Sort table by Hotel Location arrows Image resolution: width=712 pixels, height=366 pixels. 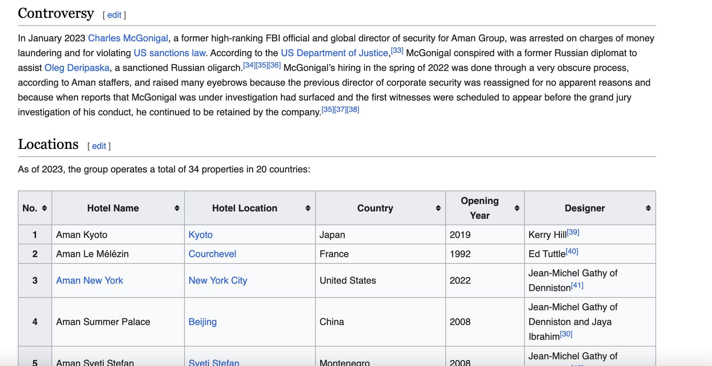pos(308,208)
